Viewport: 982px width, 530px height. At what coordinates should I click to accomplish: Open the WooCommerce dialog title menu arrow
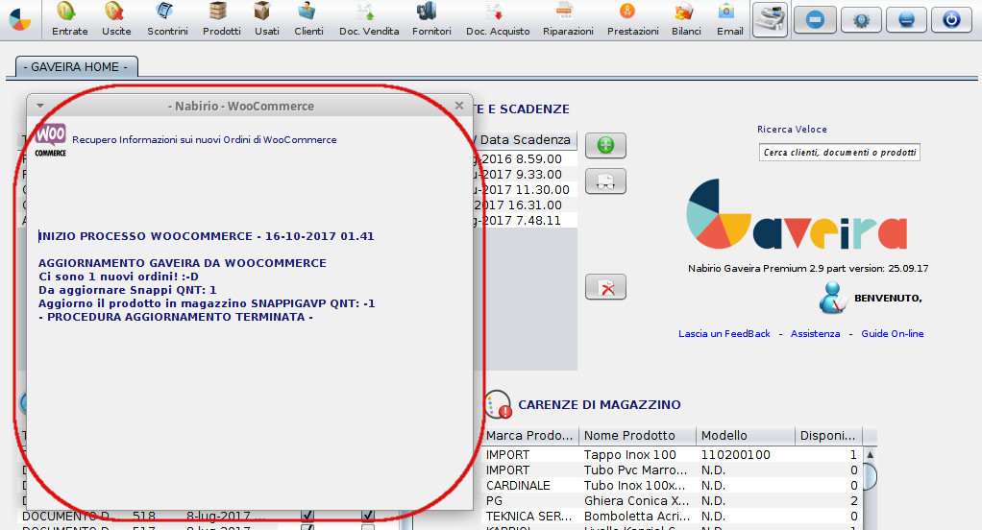(40, 106)
